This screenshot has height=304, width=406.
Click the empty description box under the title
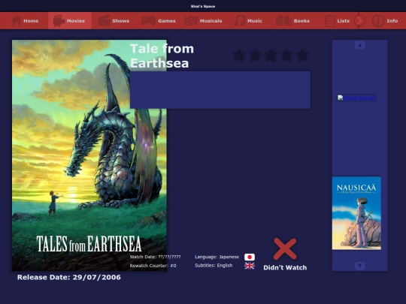click(x=220, y=90)
